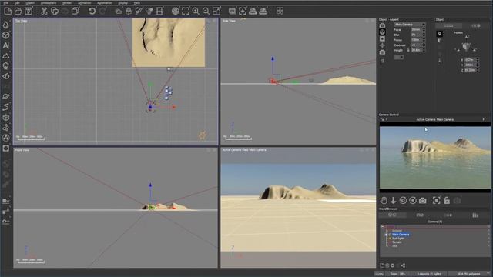Viewport: 493px width, 277px height.
Task: Open the File menu
Action: tap(6, 3)
